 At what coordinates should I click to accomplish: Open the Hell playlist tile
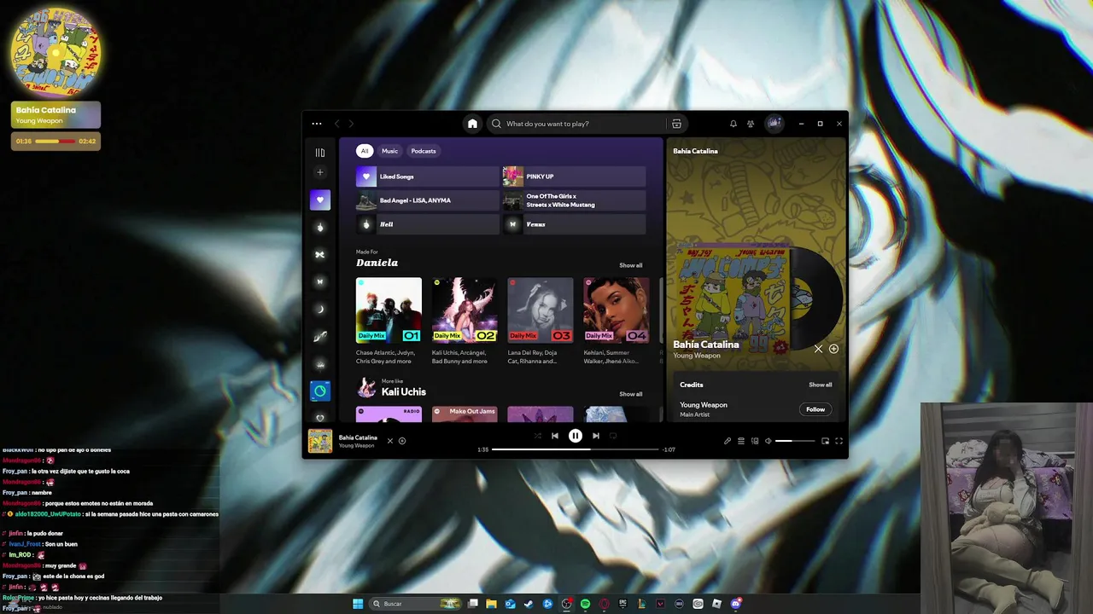[x=427, y=224]
